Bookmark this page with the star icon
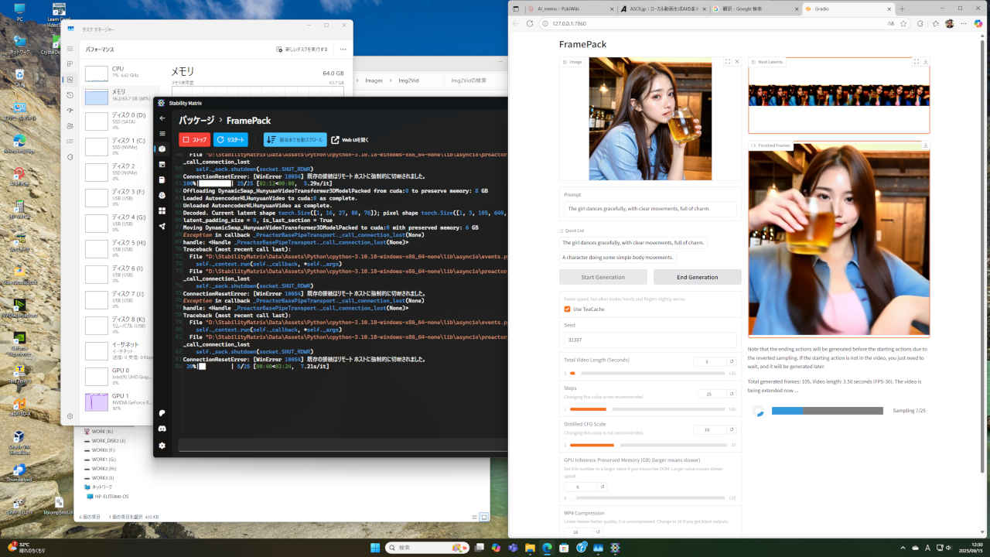This screenshot has height=557, width=990. tap(903, 24)
